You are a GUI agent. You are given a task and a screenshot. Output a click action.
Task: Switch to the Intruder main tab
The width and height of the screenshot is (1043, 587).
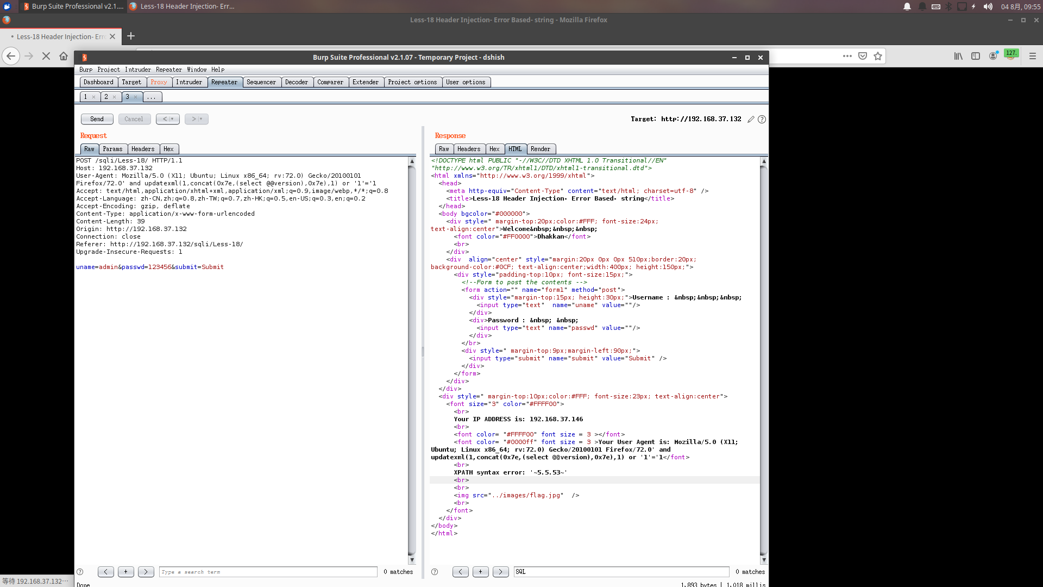click(x=189, y=82)
